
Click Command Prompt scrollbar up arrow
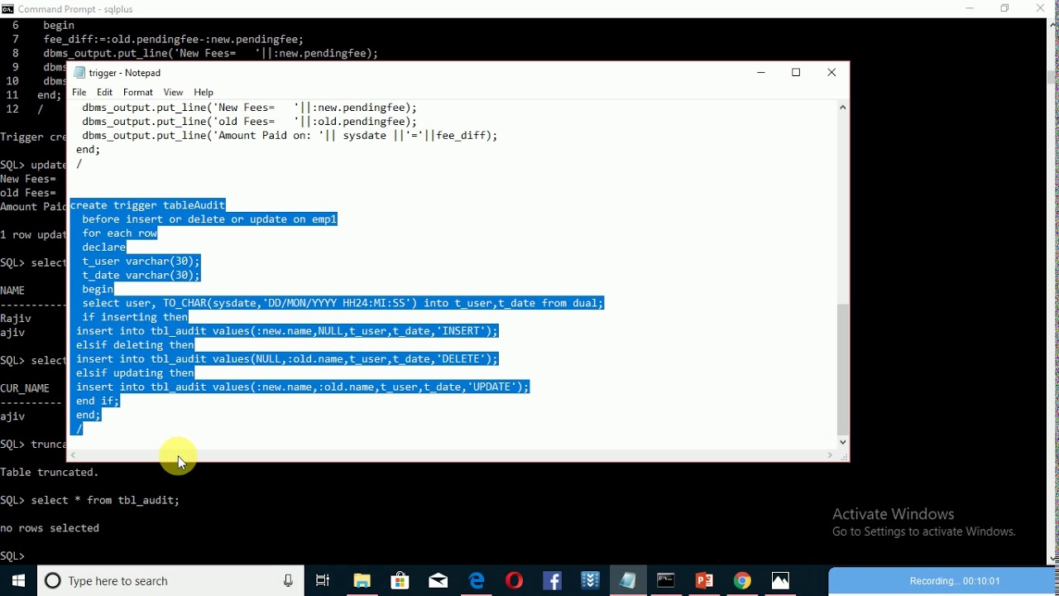pyautogui.click(x=1053, y=26)
